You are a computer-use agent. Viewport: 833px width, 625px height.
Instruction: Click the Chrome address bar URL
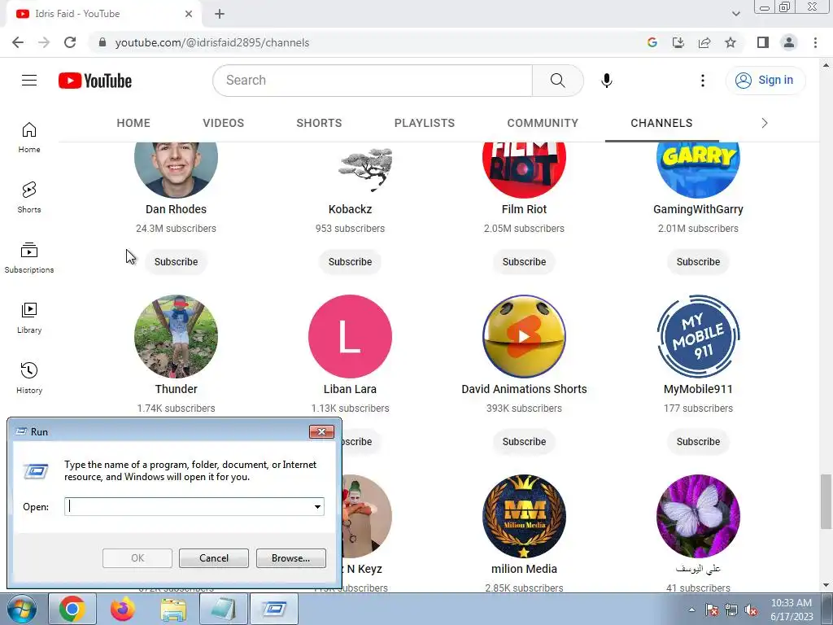(212, 42)
